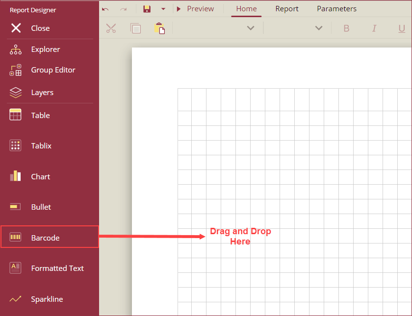
Task: Expand the font family dropdown
Action: (x=251, y=28)
